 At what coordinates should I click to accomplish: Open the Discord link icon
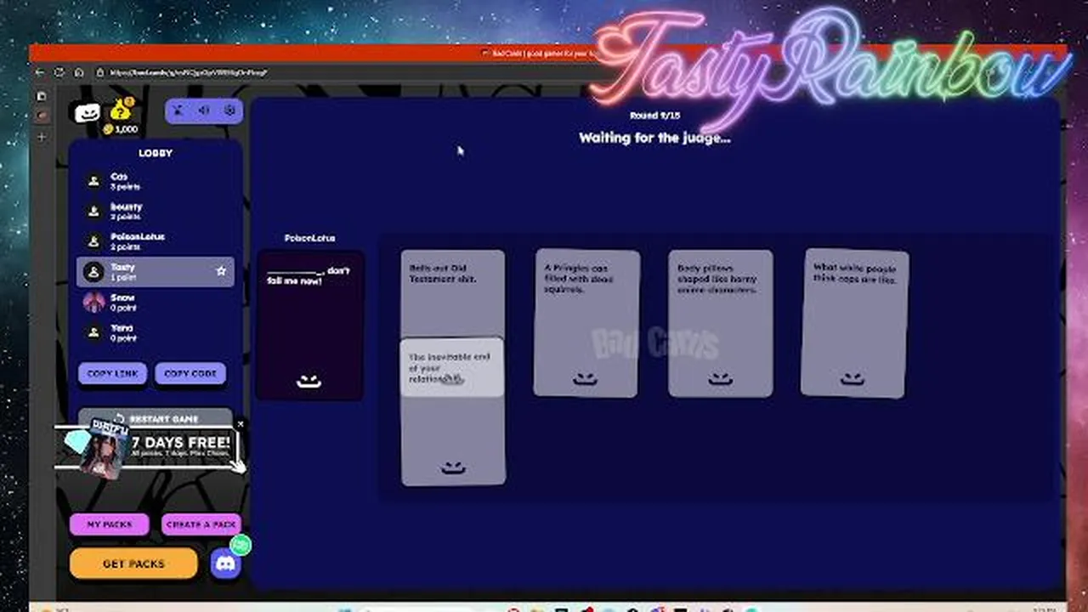(x=225, y=563)
